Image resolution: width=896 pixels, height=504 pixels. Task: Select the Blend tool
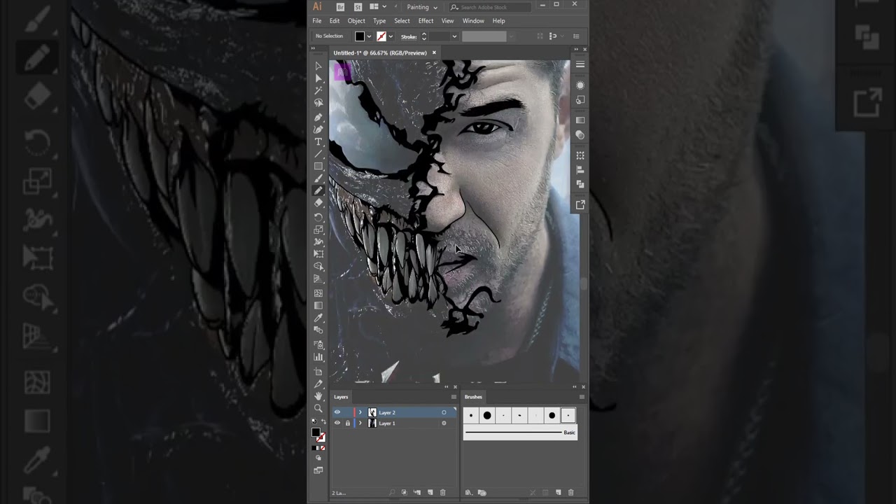pos(318,329)
